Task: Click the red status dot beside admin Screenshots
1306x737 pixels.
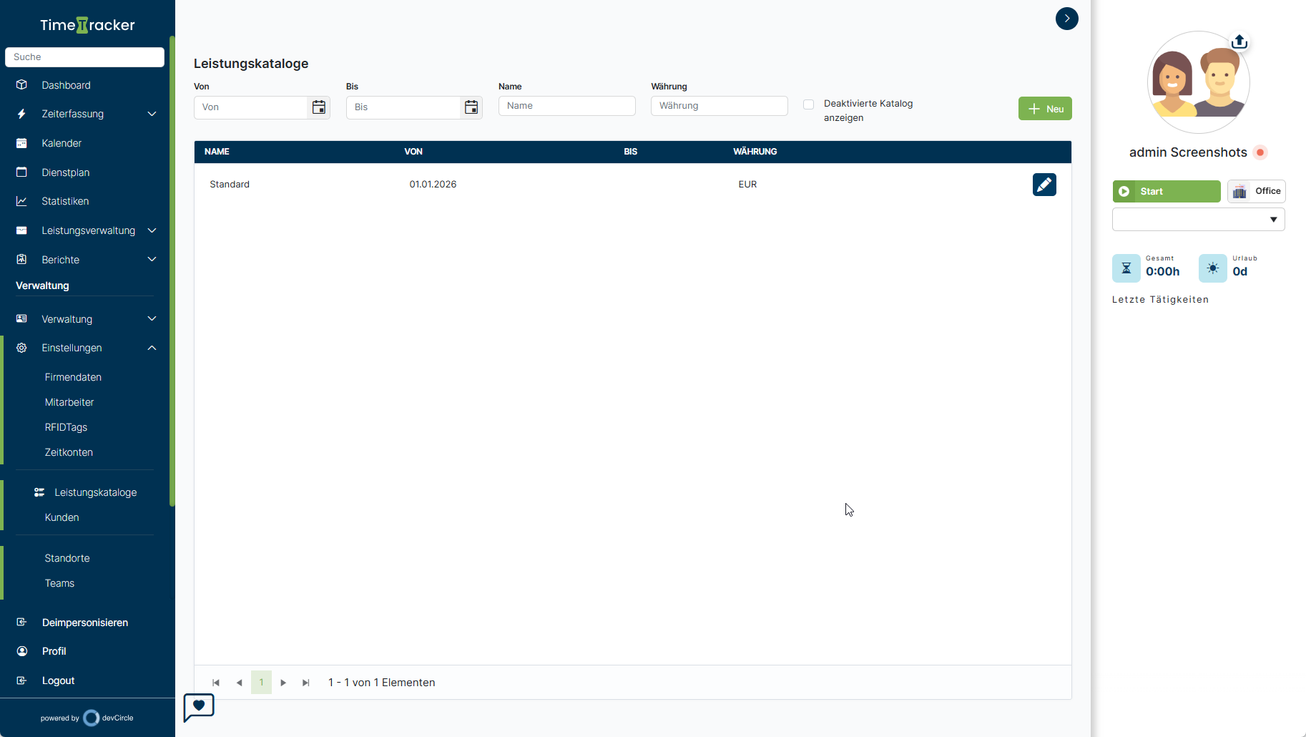Action: (1260, 152)
